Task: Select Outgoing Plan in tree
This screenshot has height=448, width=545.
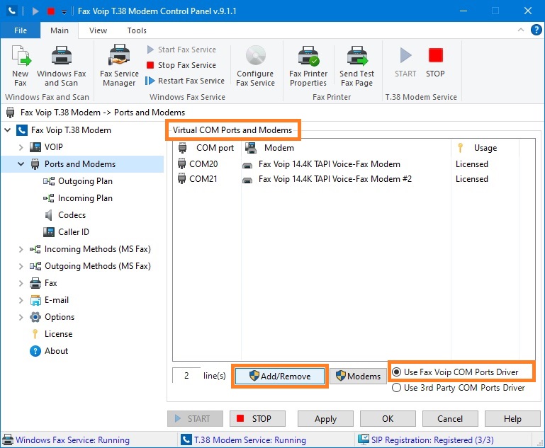Action: tap(85, 181)
